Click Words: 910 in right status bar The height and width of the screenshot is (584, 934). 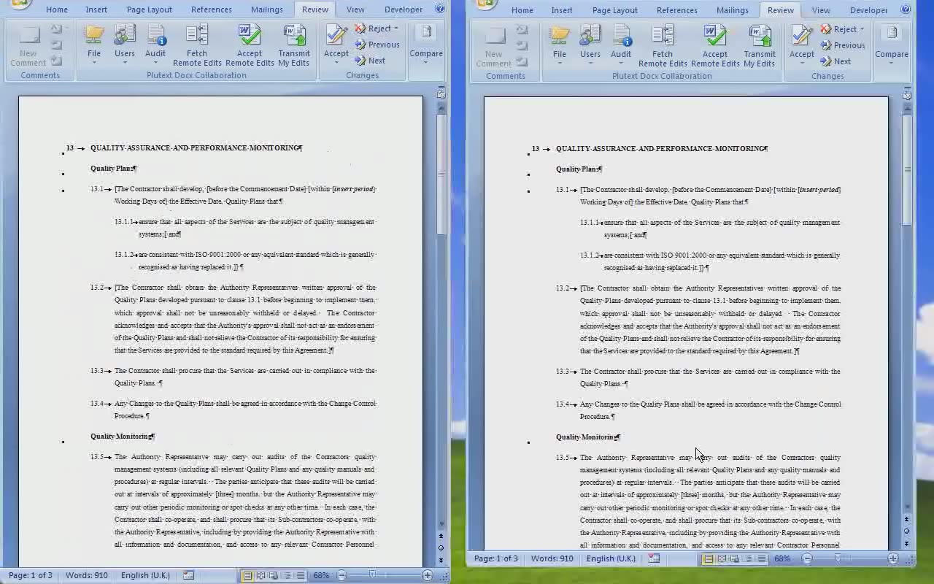coord(552,558)
